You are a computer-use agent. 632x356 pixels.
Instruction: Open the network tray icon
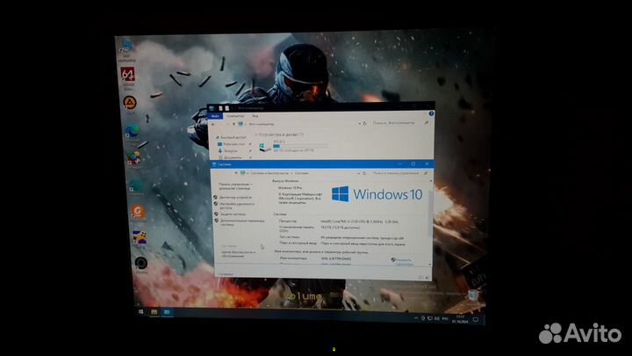point(429,318)
